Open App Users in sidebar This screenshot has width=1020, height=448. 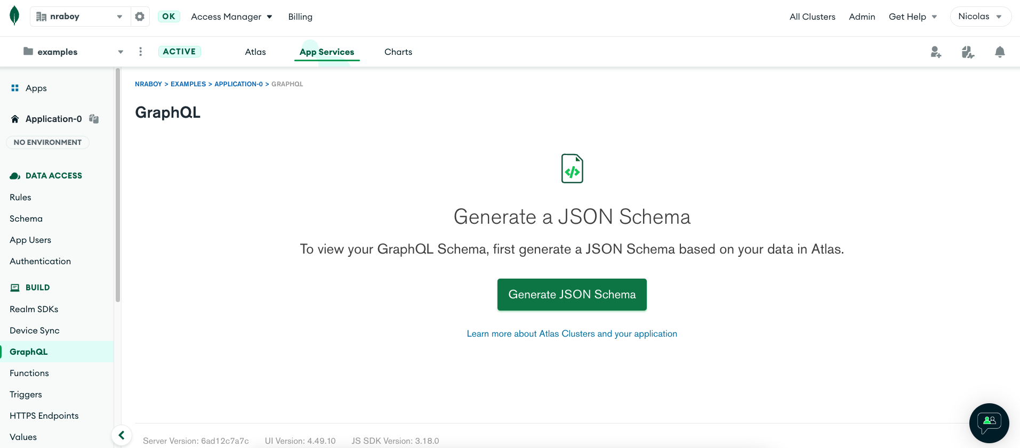coord(30,240)
